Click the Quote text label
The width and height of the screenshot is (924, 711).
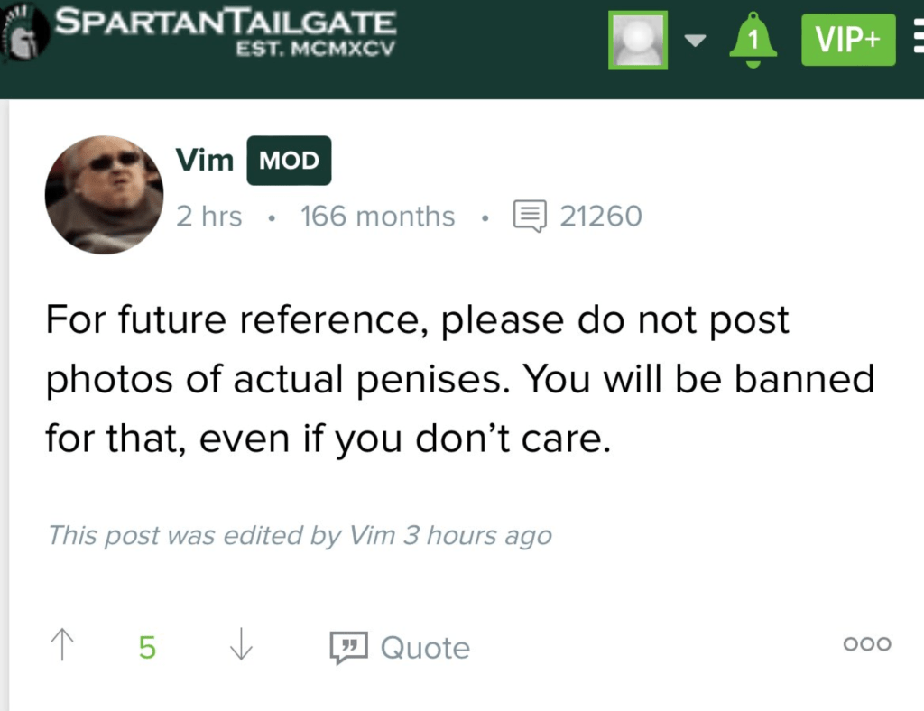(425, 648)
